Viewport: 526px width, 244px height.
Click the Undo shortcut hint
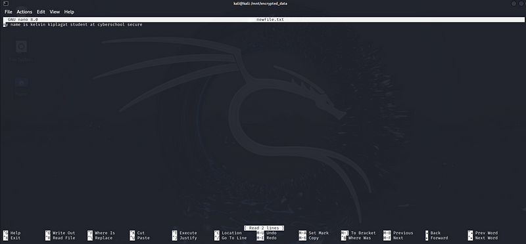(272, 233)
